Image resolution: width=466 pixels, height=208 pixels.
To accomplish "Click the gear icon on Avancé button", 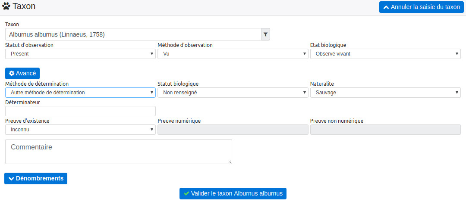I will (x=12, y=73).
